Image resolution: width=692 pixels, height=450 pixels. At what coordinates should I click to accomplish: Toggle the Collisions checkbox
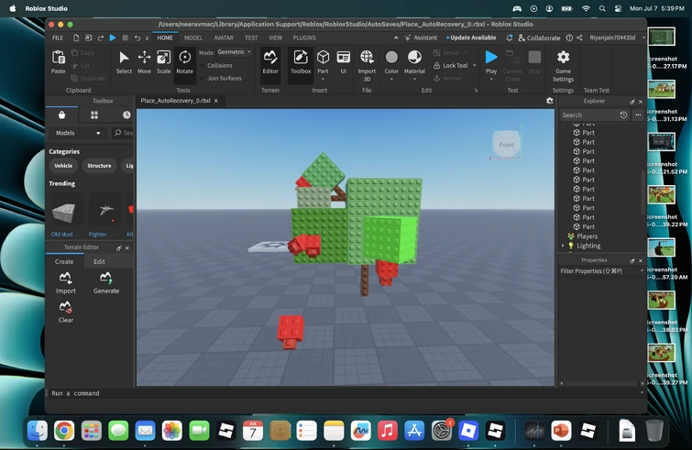(203, 66)
